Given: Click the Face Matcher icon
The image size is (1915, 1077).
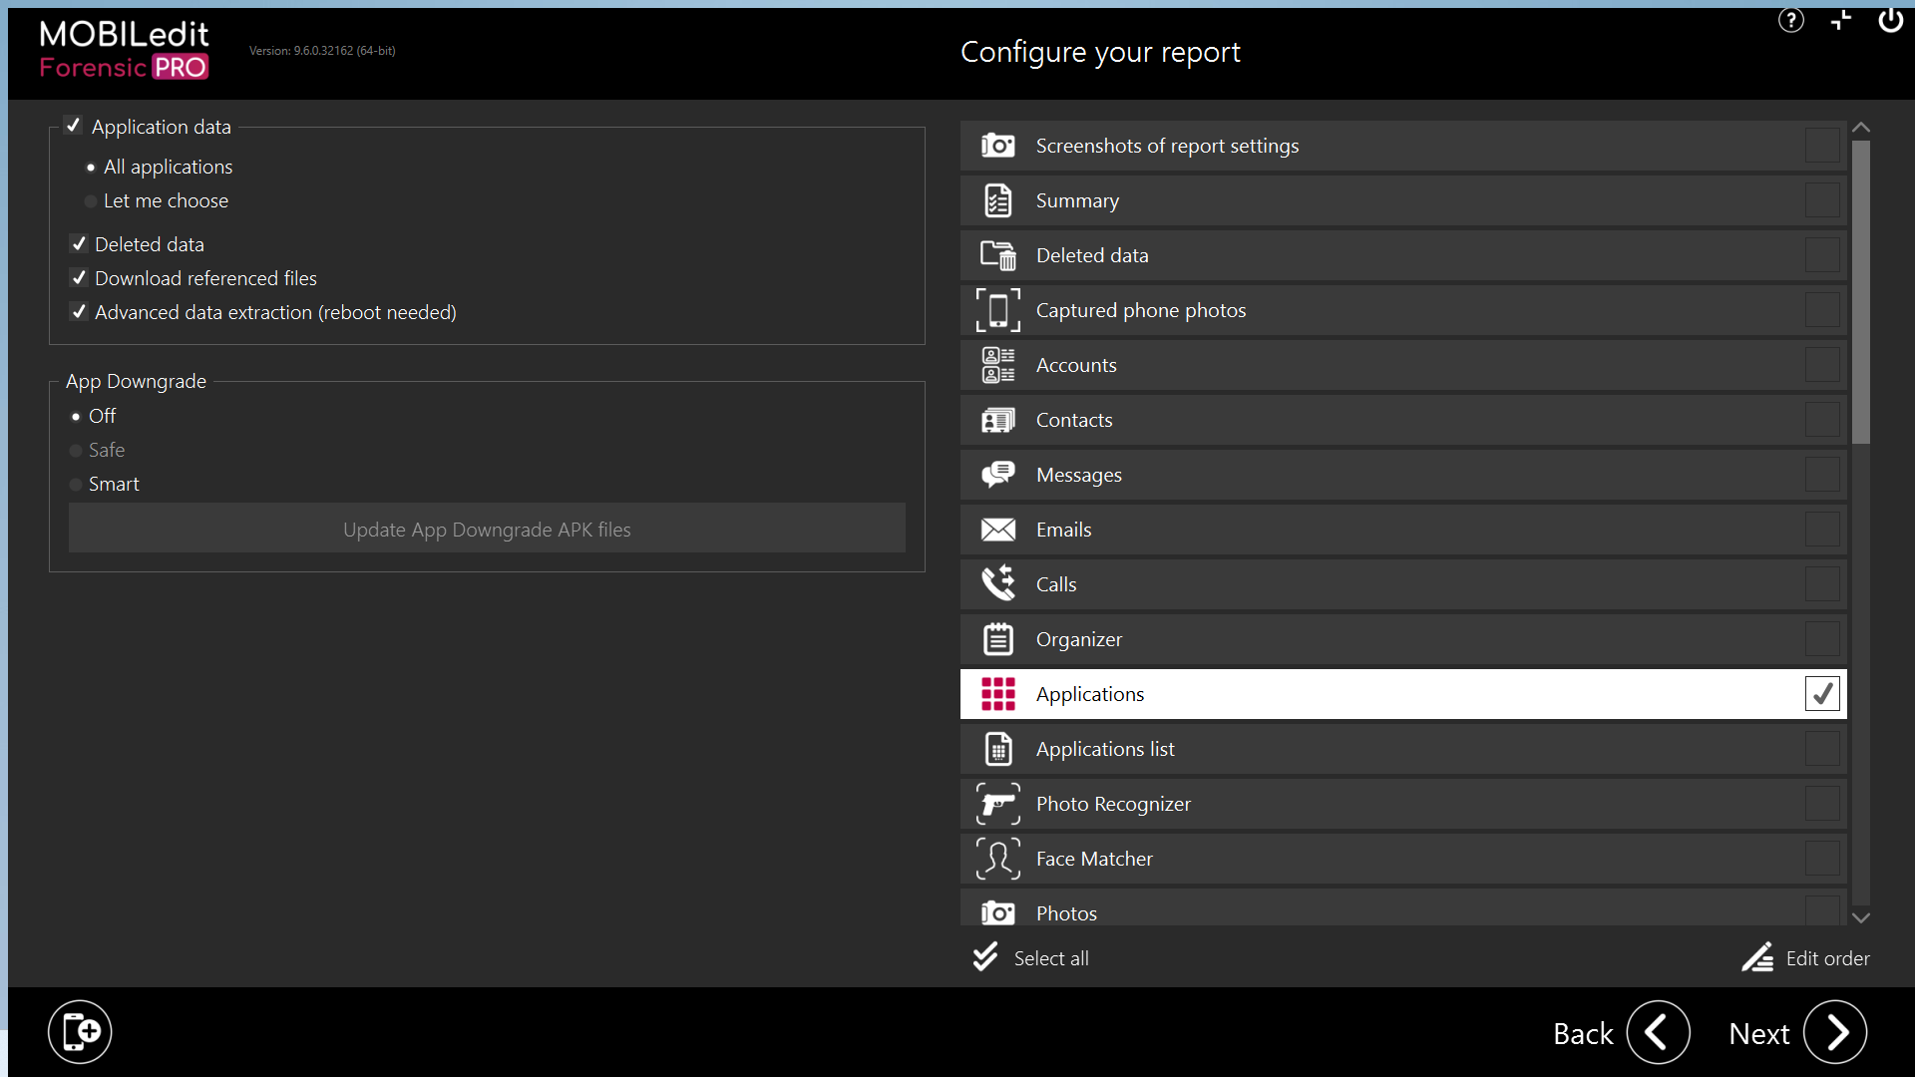Looking at the screenshot, I should [x=997, y=859].
